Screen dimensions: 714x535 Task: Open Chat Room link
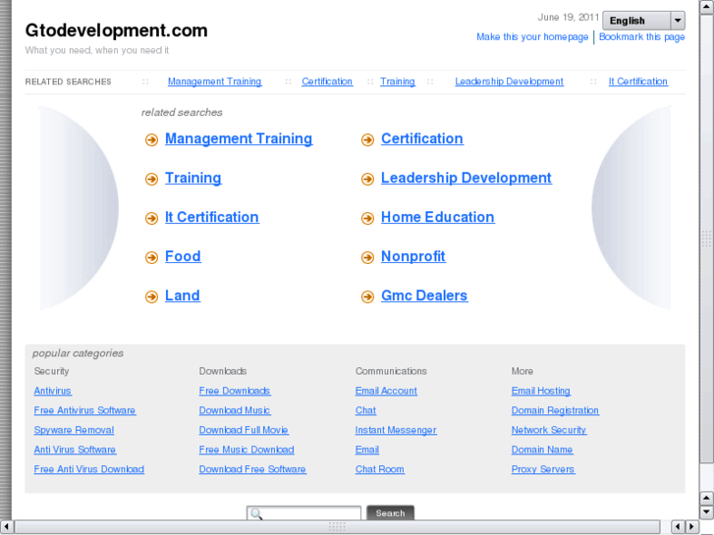tap(380, 469)
